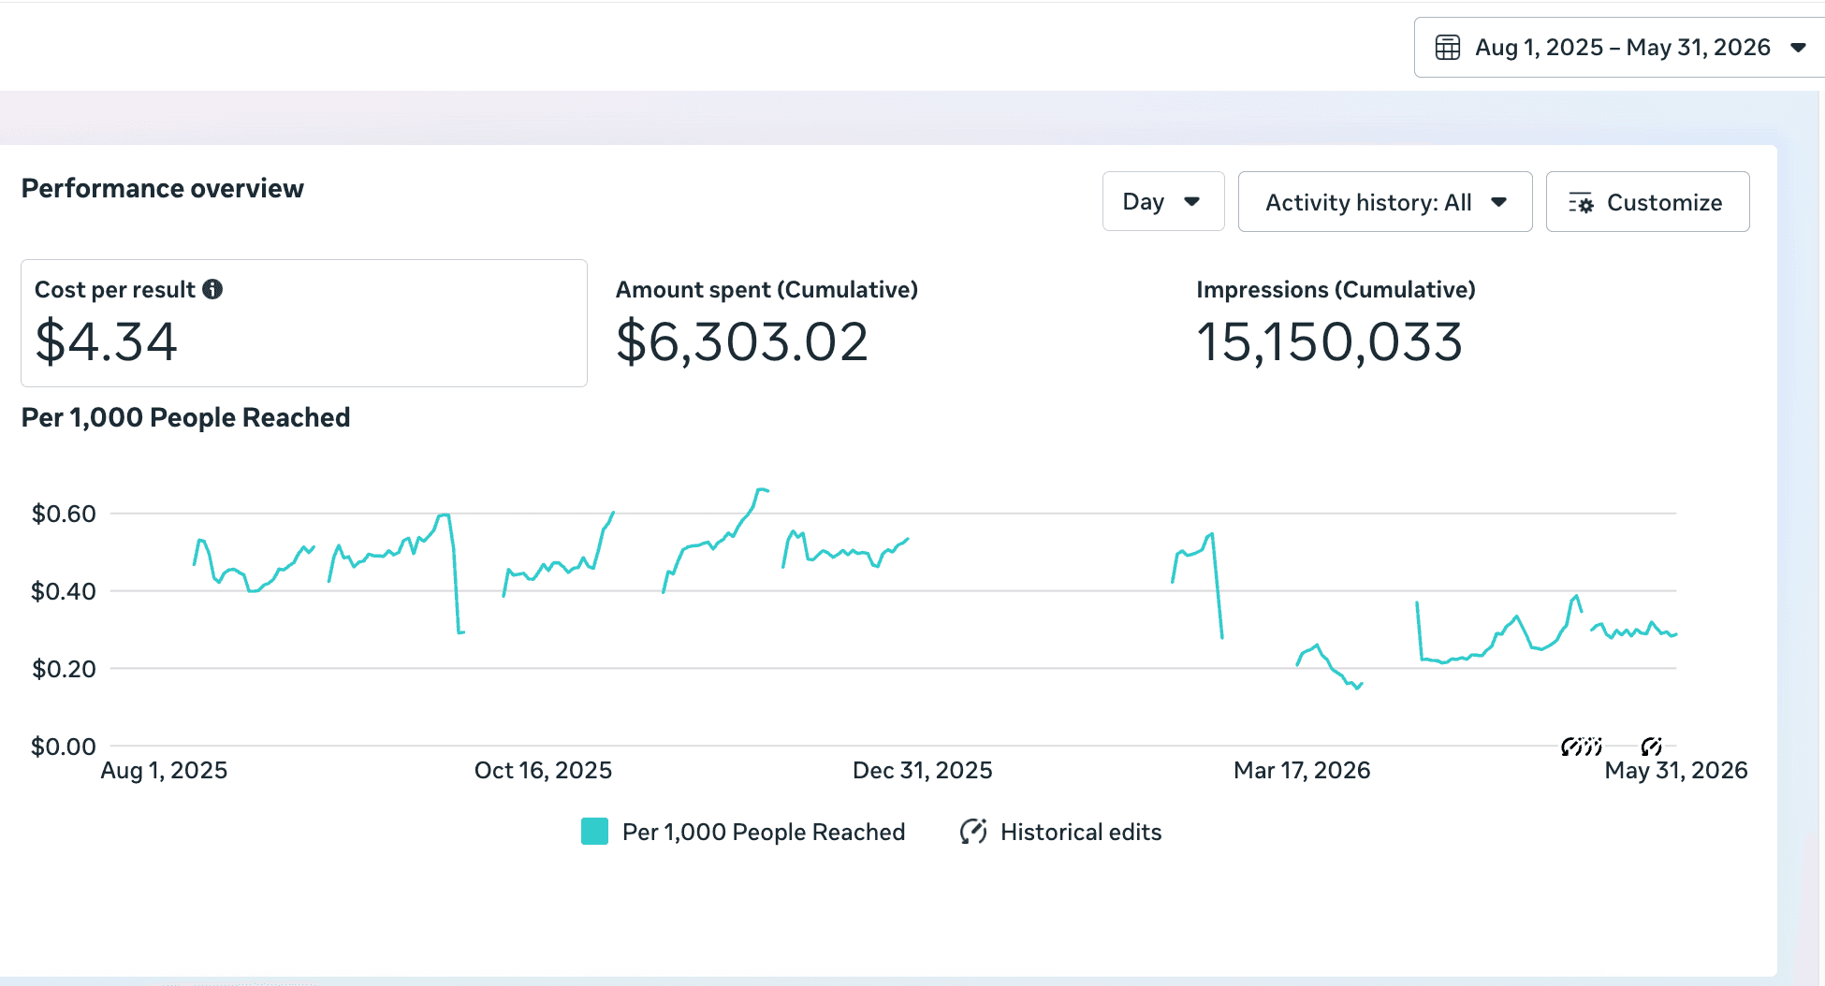
Task: Select the Cost per result metric card
Action: pyautogui.click(x=304, y=323)
